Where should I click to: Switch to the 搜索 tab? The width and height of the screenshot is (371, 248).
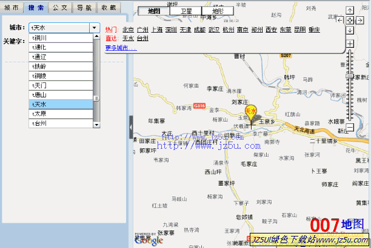pos(36,8)
